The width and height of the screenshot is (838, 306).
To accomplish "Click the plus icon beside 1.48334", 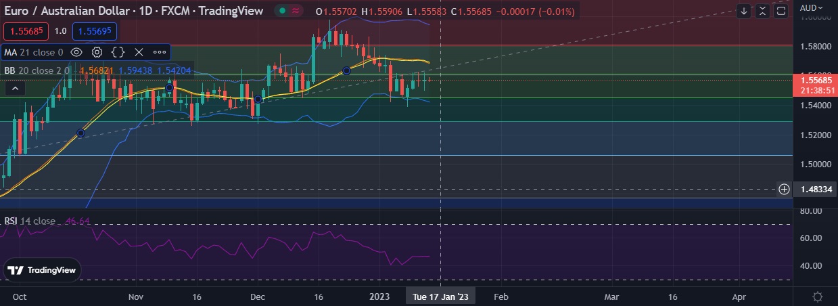I will click(784, 190).
